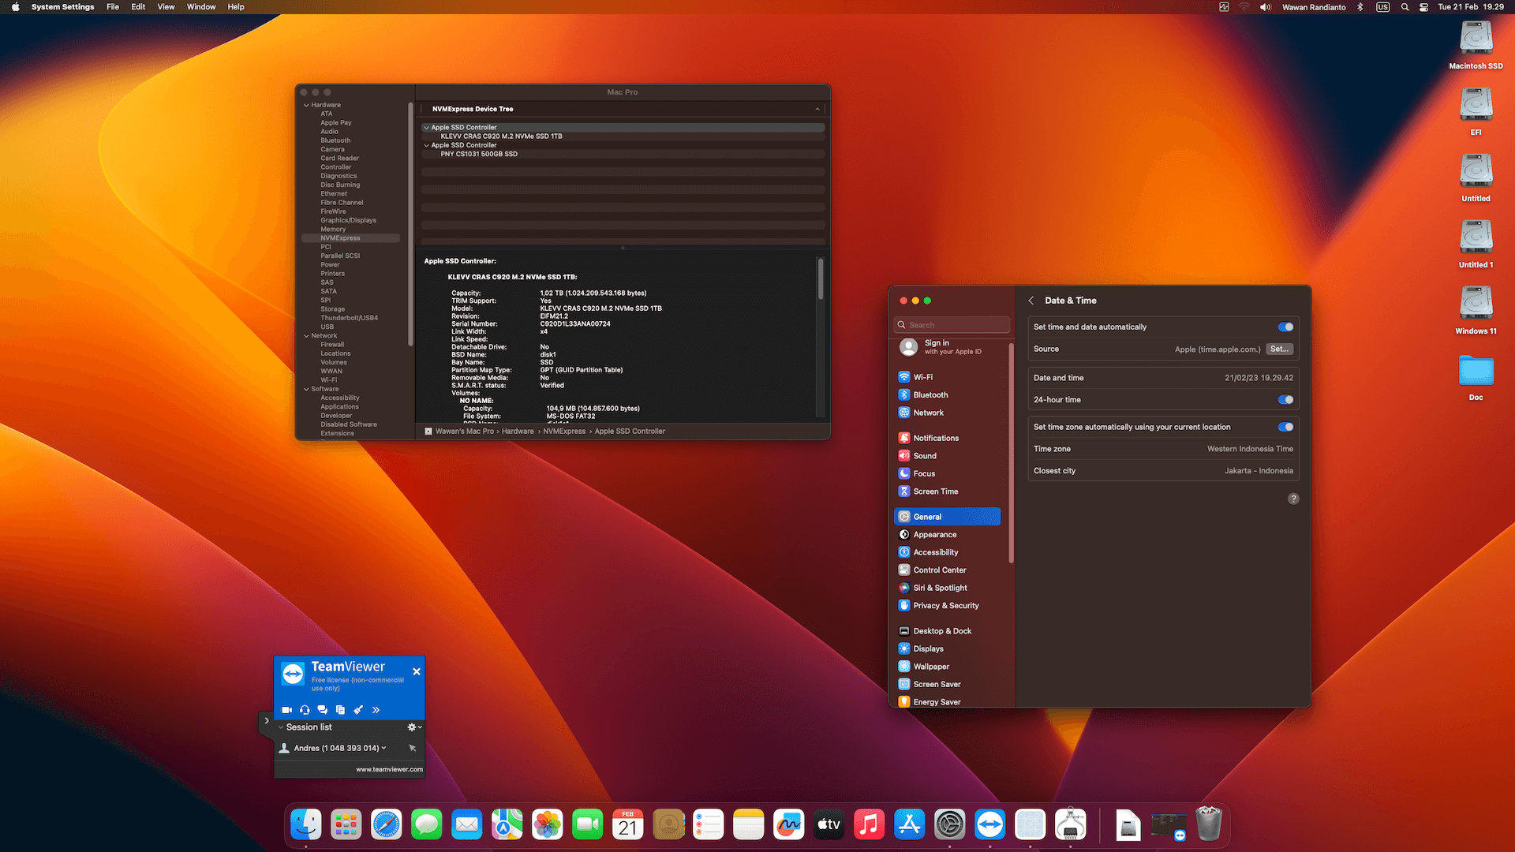Screen dimensions: 1515x852
Task: Click the System Settings search field
Action: coord(952,325)
